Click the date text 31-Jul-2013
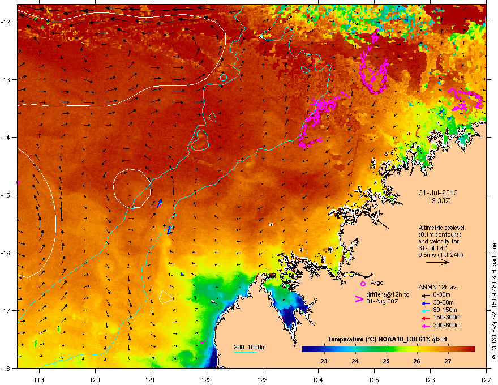 click(x=438, y=193)
